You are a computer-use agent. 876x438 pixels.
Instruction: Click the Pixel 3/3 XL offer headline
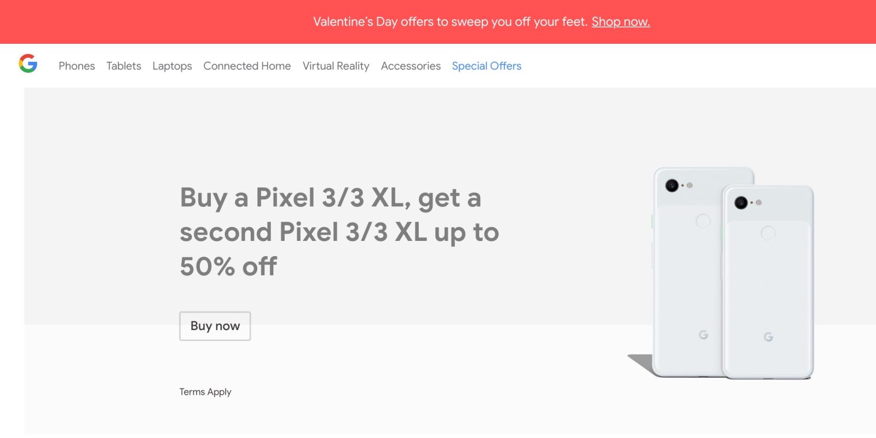(339, 232)
